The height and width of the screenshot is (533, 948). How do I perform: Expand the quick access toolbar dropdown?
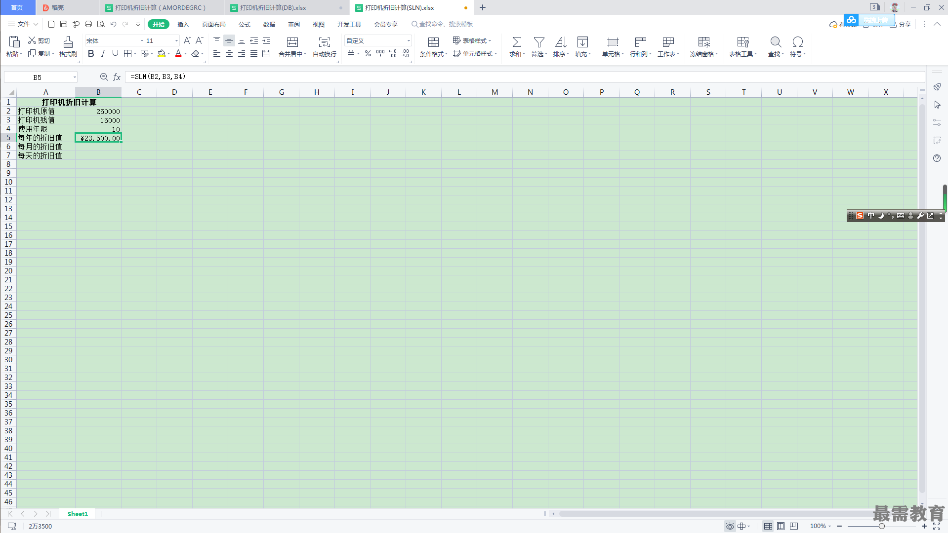click(138, 24)
